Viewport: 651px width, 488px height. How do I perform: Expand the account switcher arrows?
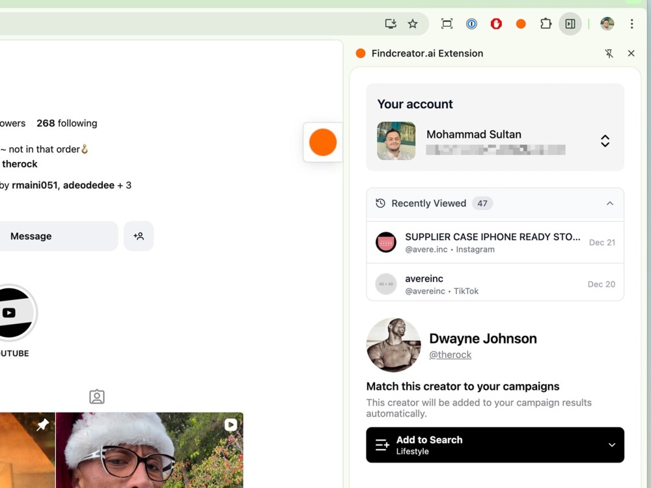[605, 141]
